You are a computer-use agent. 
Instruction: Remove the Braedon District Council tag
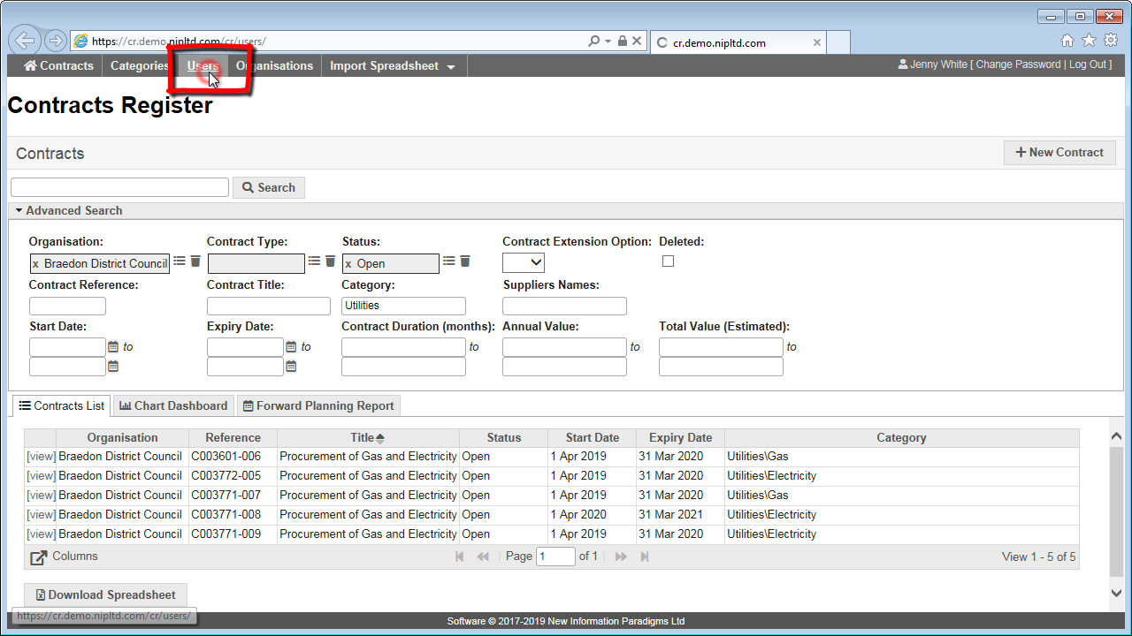35,264
